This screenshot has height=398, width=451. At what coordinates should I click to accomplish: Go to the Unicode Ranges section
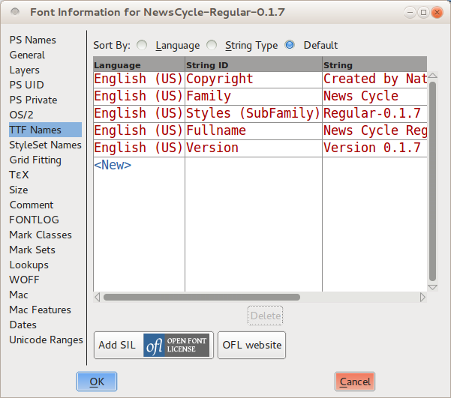point(46,340)
